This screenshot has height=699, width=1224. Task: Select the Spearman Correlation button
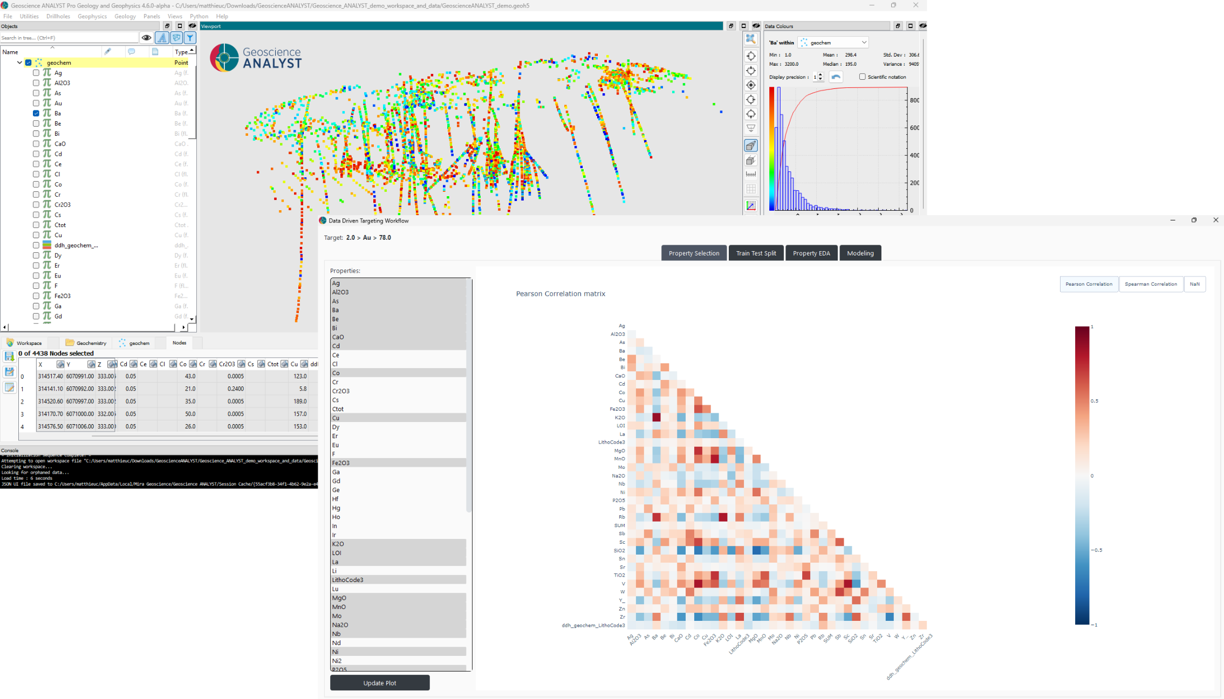pyautogui.click(x=1151, y=284)
